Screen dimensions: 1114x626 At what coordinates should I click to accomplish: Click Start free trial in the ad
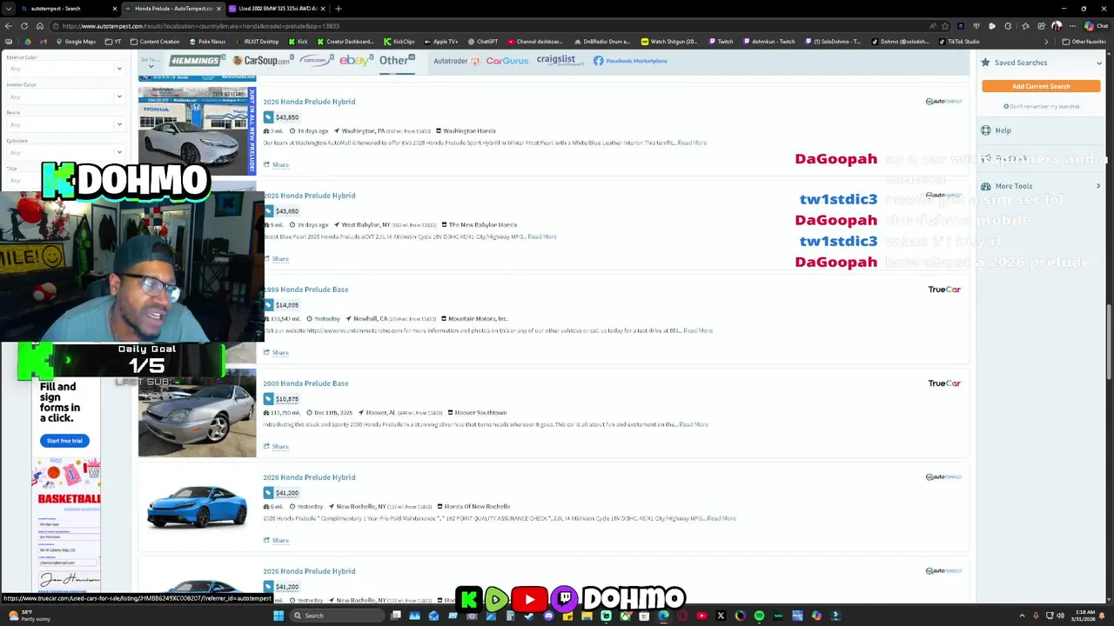click(x=64, y=441)
